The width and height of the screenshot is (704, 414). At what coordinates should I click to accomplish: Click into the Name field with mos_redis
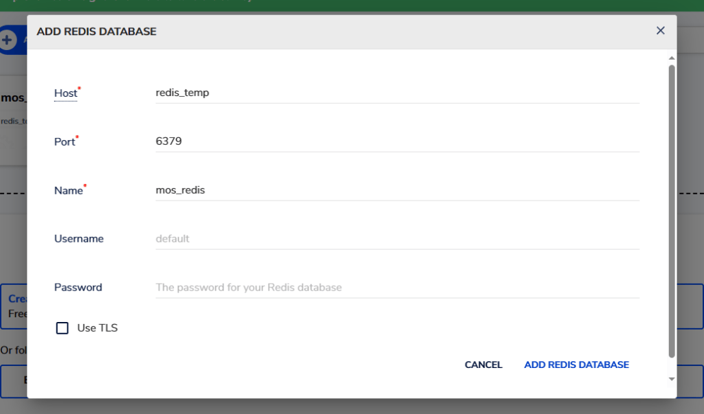397,190
